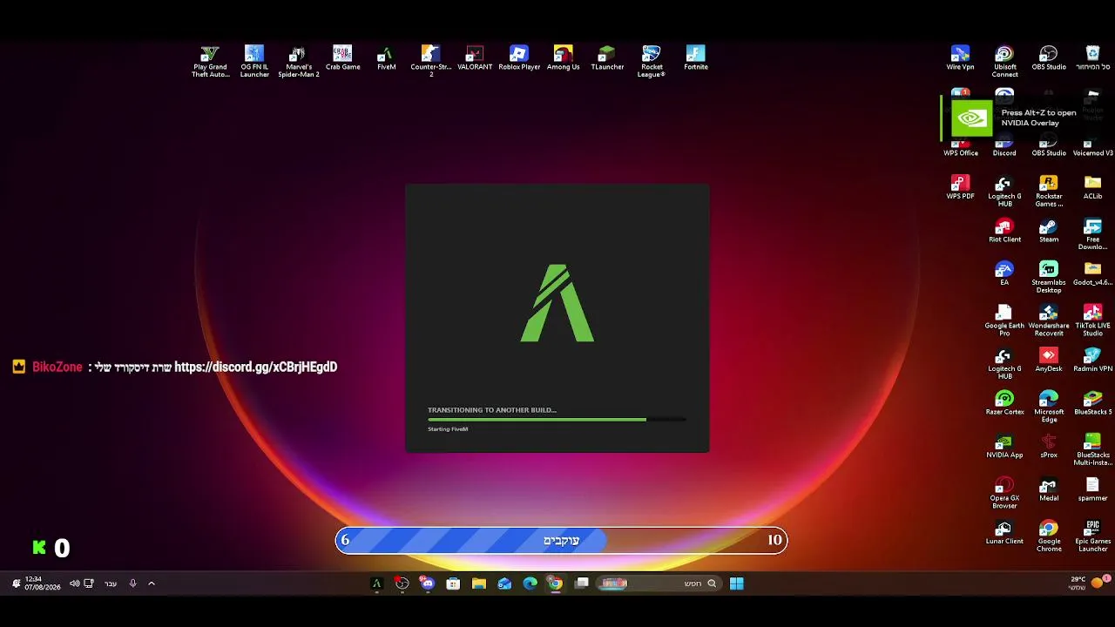Open the volume control in the tray
Viewport: 1115px width, 627px height.
point(74,583)
